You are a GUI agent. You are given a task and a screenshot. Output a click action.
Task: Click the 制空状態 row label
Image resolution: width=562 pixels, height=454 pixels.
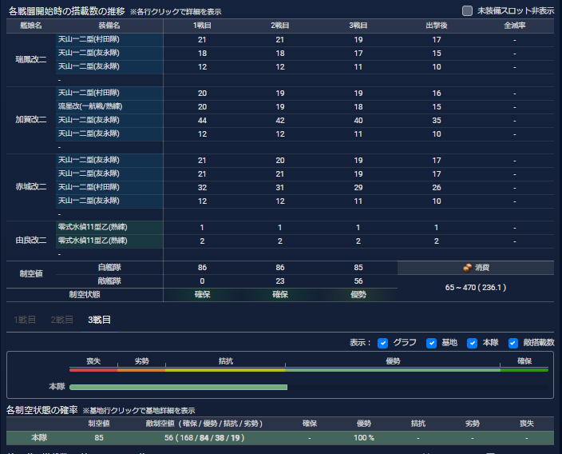pyautogui.click(x=85, y=295)
